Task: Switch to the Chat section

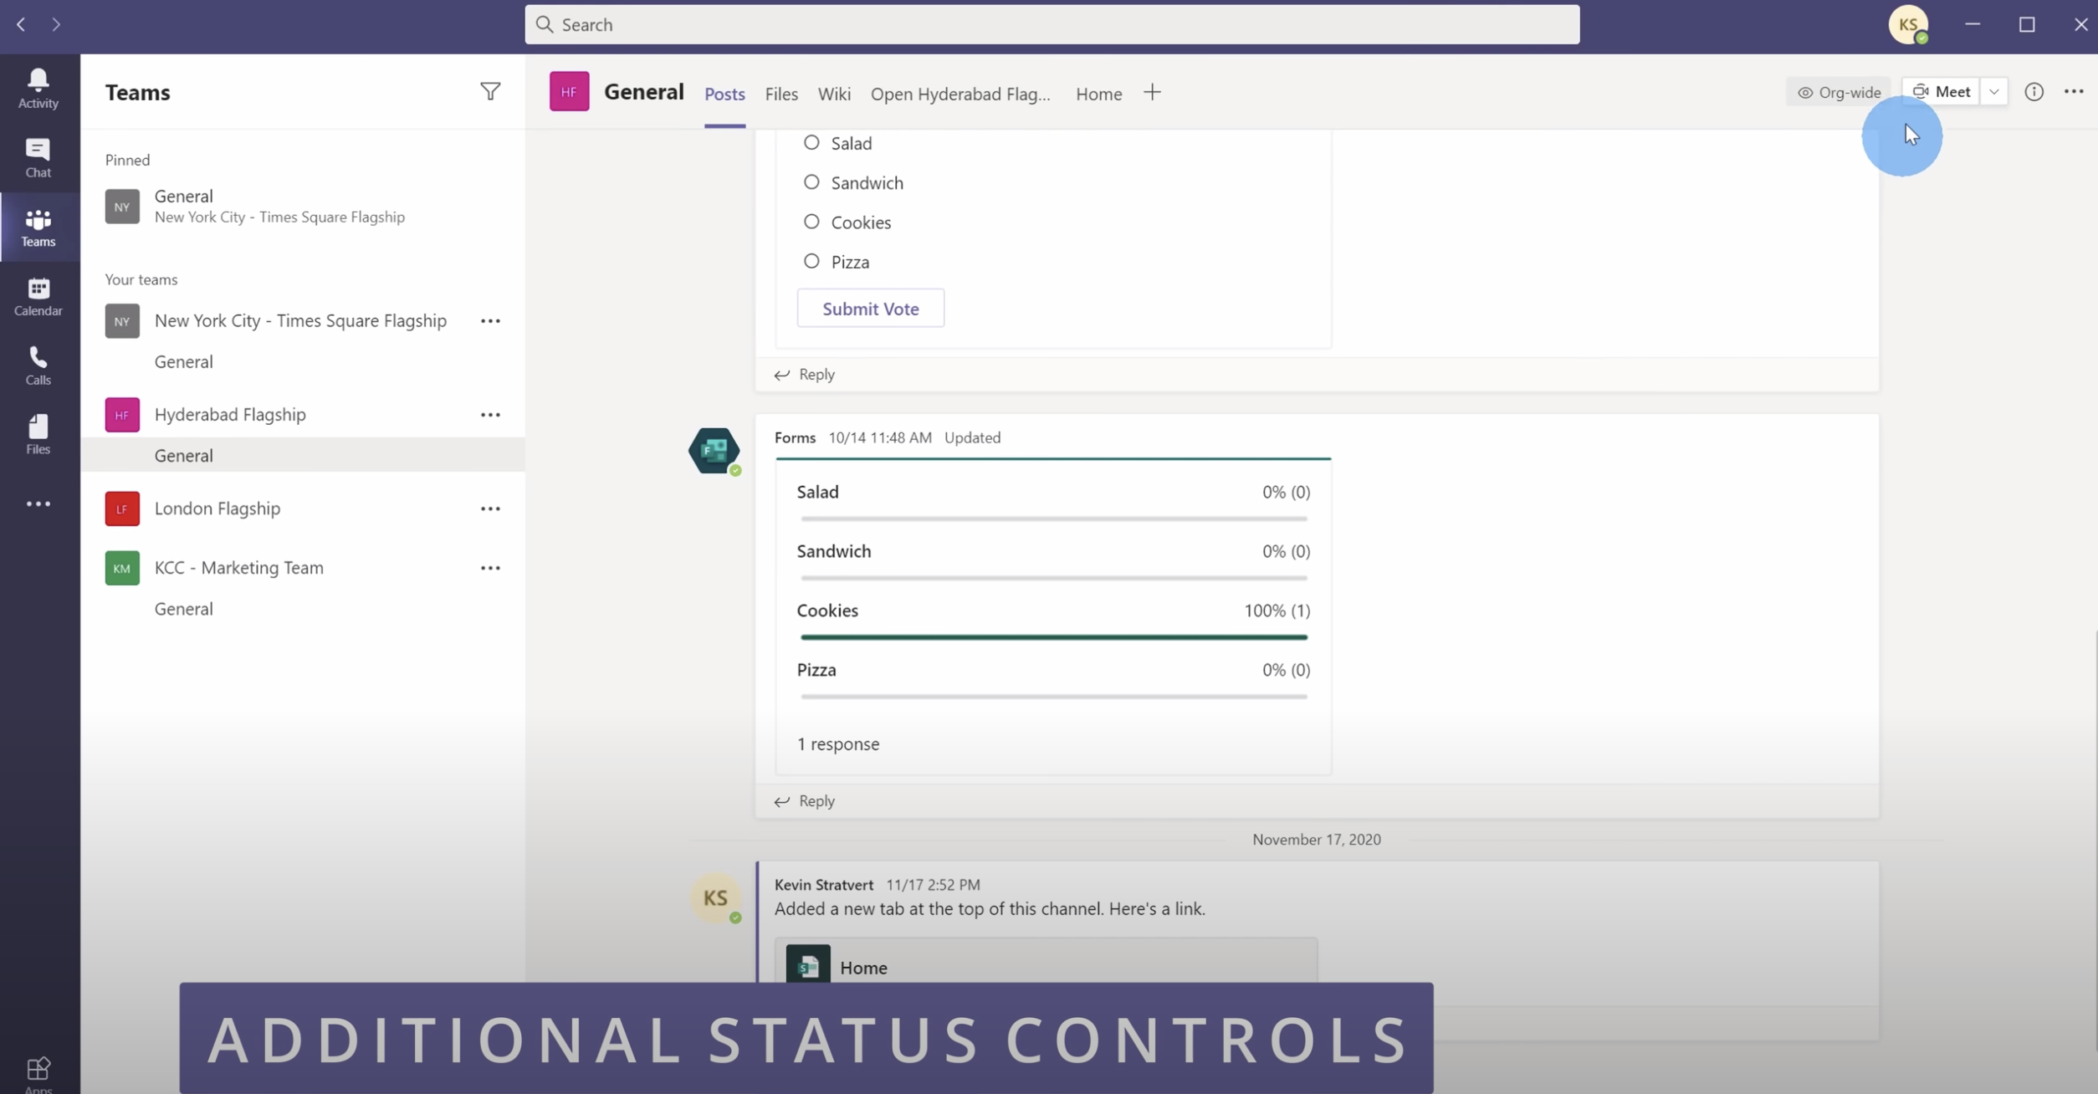Action: tap(38, 157)
